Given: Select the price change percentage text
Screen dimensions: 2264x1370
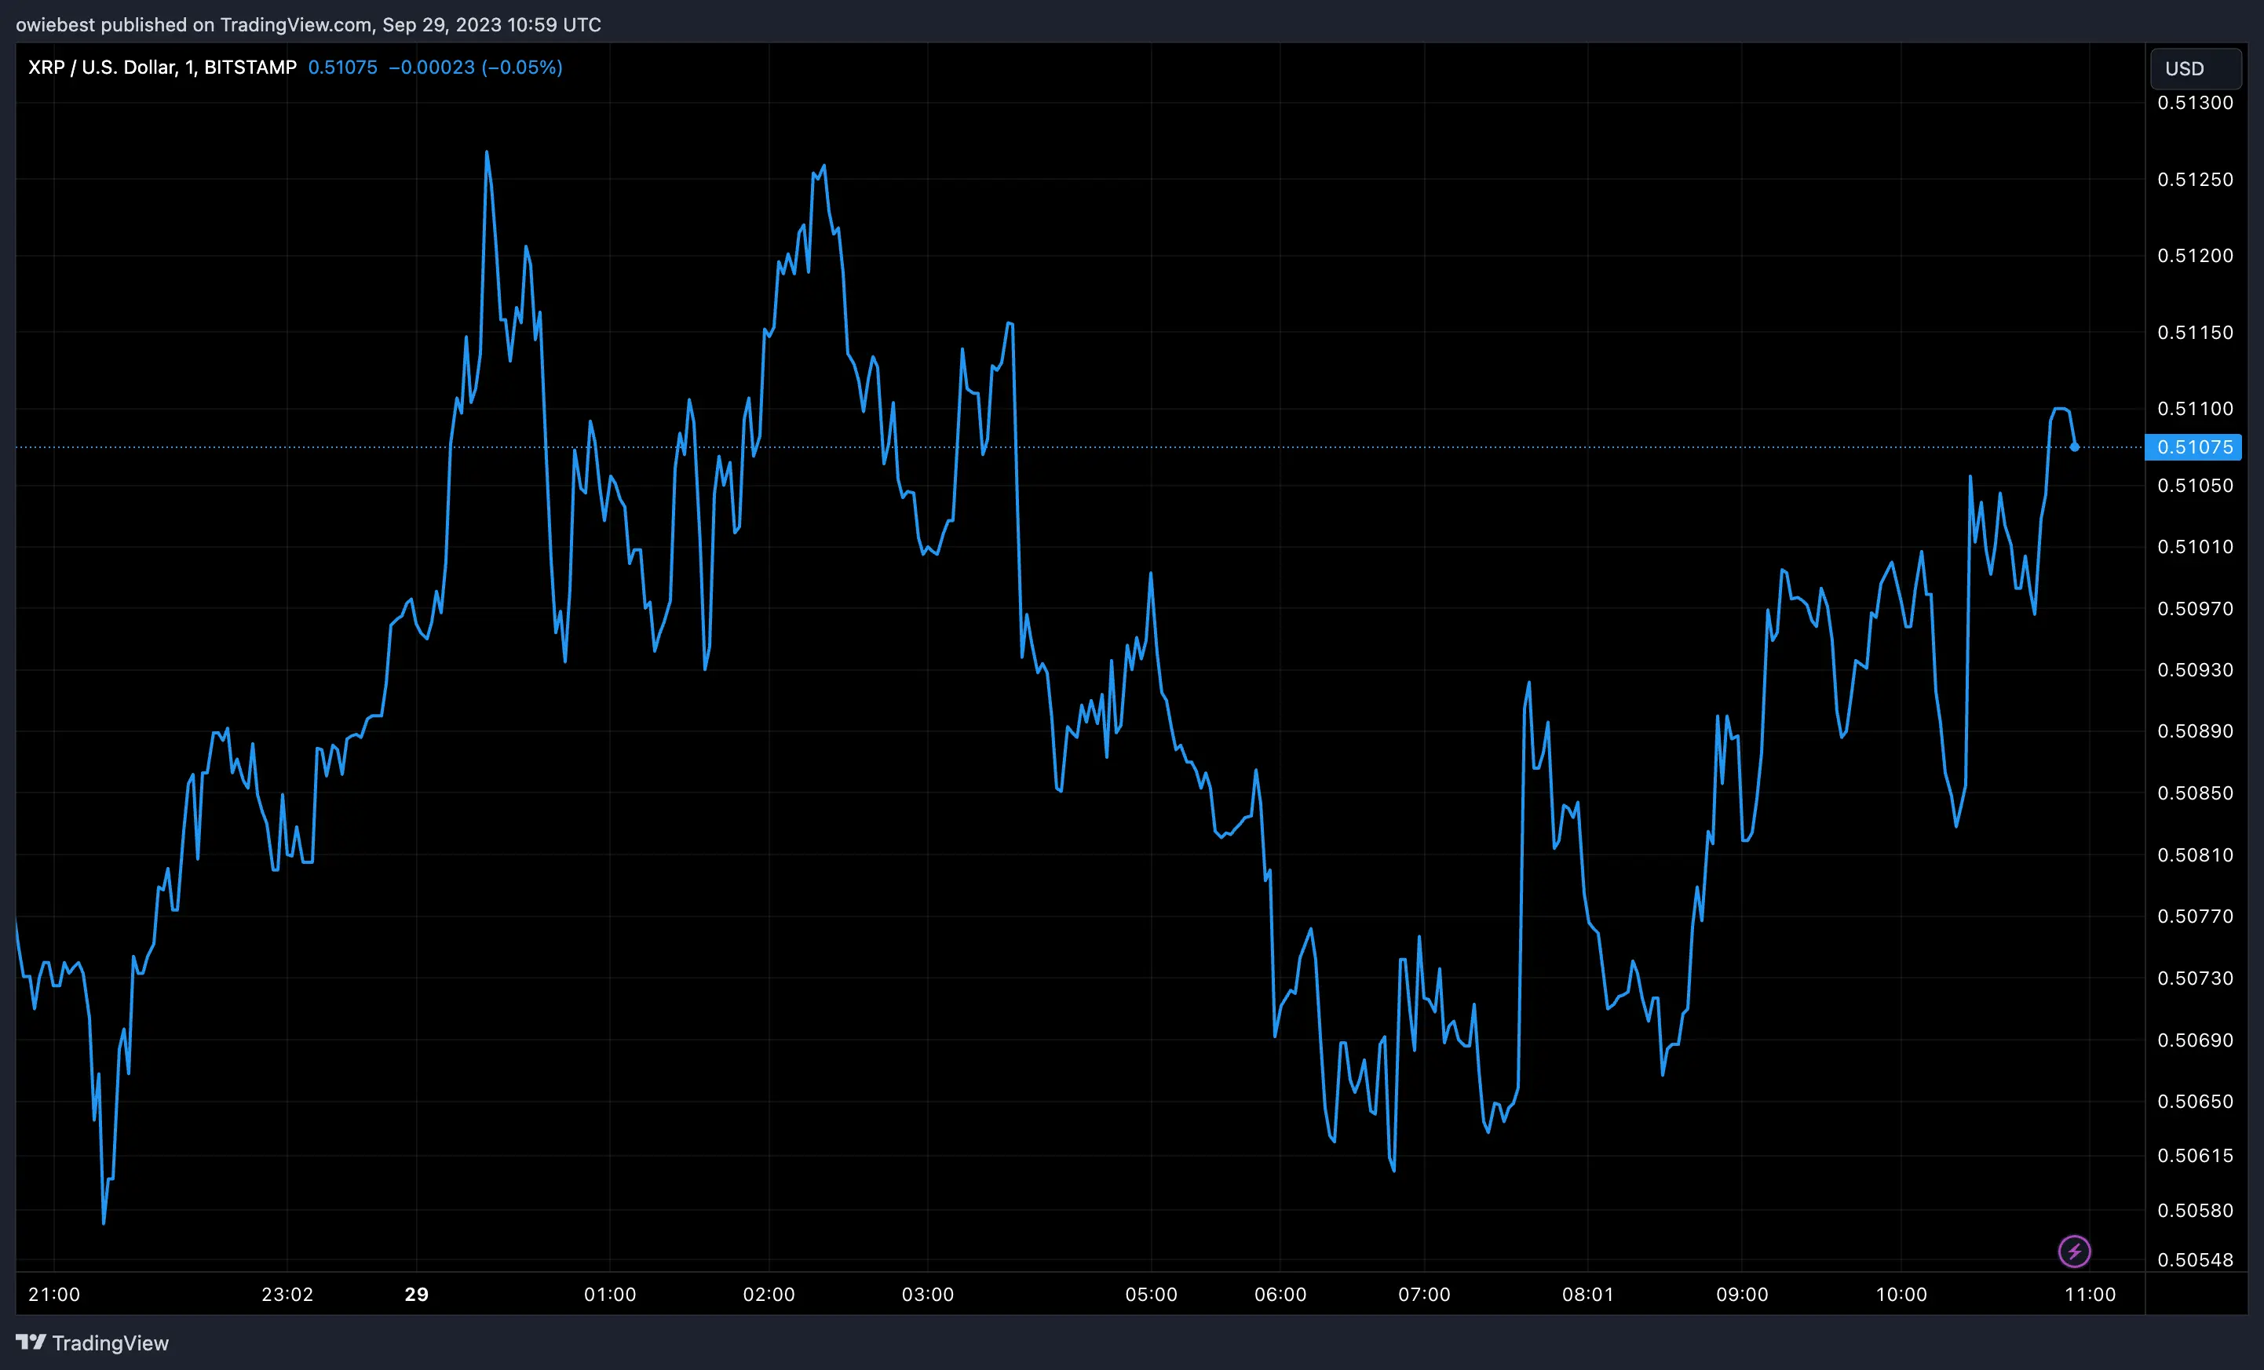Looking at the screenshot, I should pyautogui.click(x=521, y=67).
